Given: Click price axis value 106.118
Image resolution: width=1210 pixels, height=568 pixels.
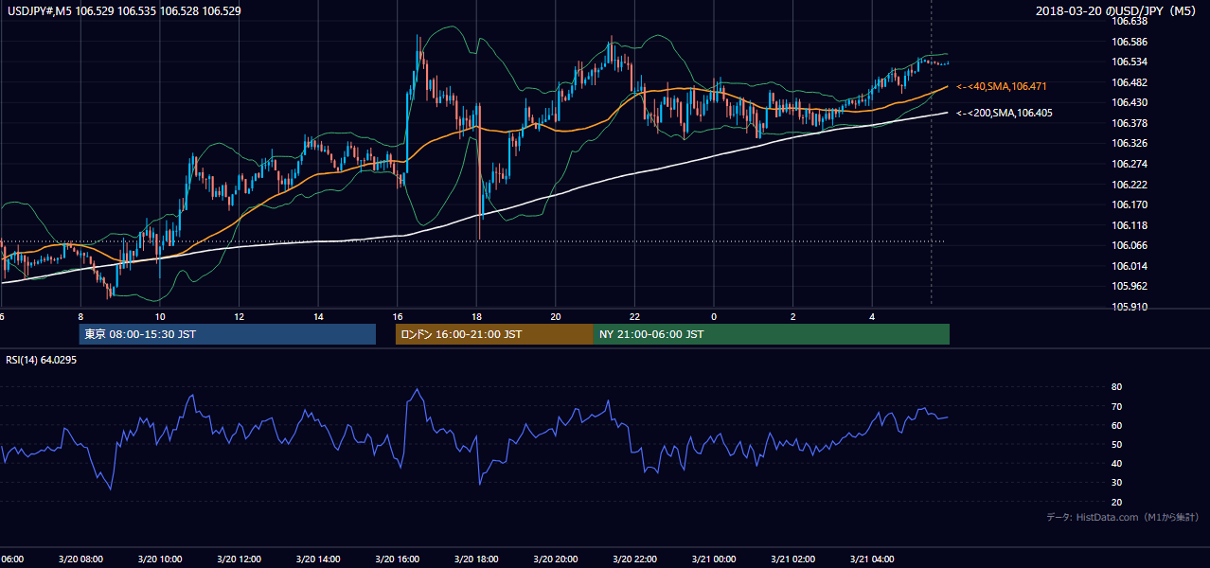Looking at the screenshot, I should point(1130,225).
